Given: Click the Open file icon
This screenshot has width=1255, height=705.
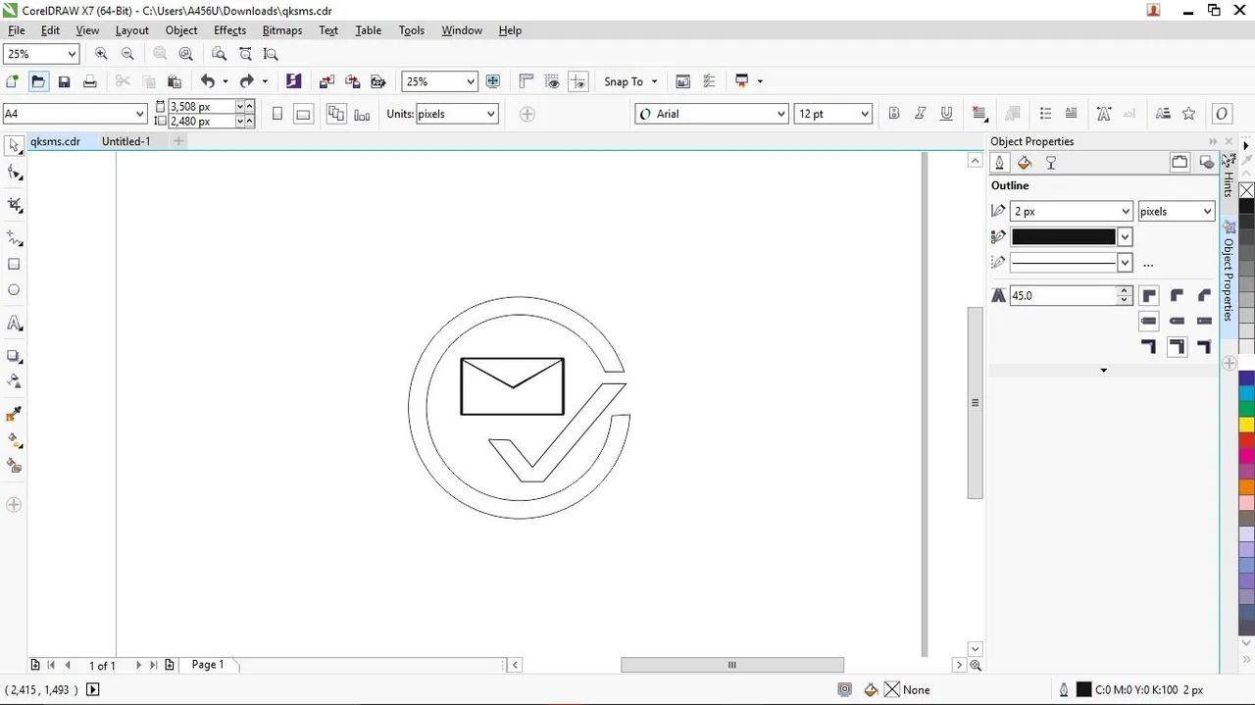Looking at the screenshot, I should click(x=38, y=81).
